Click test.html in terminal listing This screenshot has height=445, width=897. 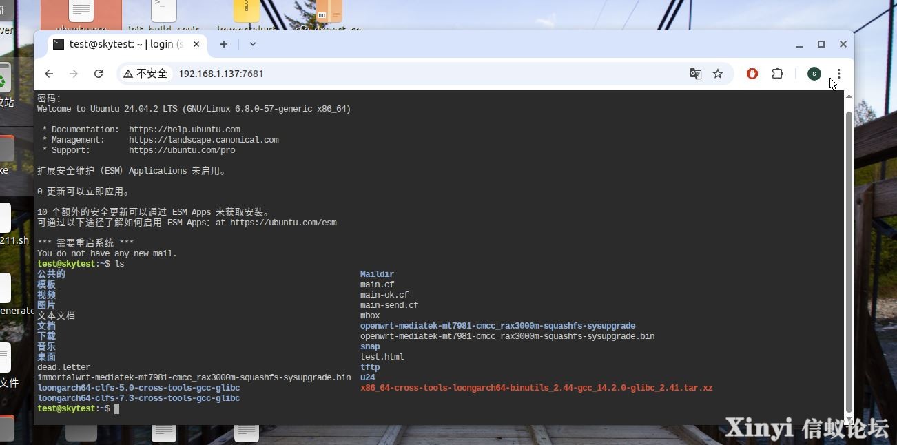pyautogui.click(x=382, y=357)
